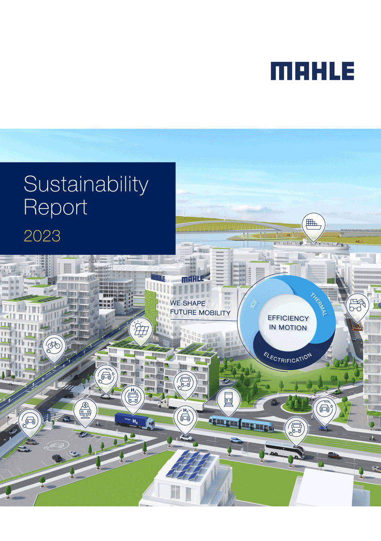
Task: Select the H2 truck pin above the blue truck
Action: (x=133, y=396)
